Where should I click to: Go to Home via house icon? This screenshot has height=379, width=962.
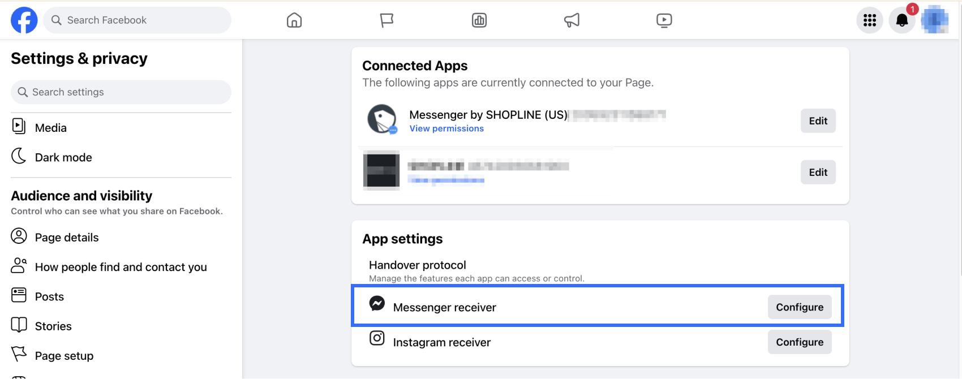pyautogui.click(x=294, y=20)
